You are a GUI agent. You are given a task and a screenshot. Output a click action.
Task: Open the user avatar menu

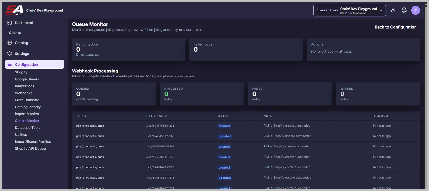pos(416,10)
